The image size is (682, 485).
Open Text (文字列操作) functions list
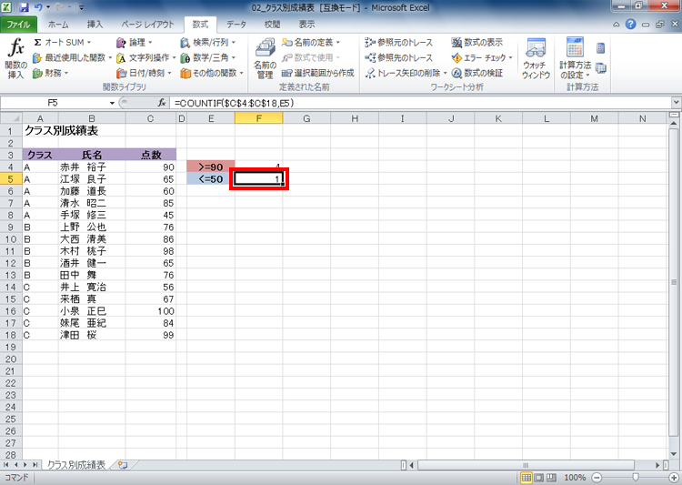pos(145,57)
